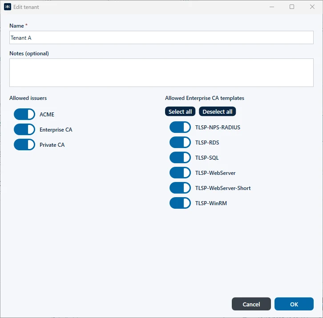323x318 pixels.
Task: Click the TLSP-SQL label
Action: tap(207, 158)
